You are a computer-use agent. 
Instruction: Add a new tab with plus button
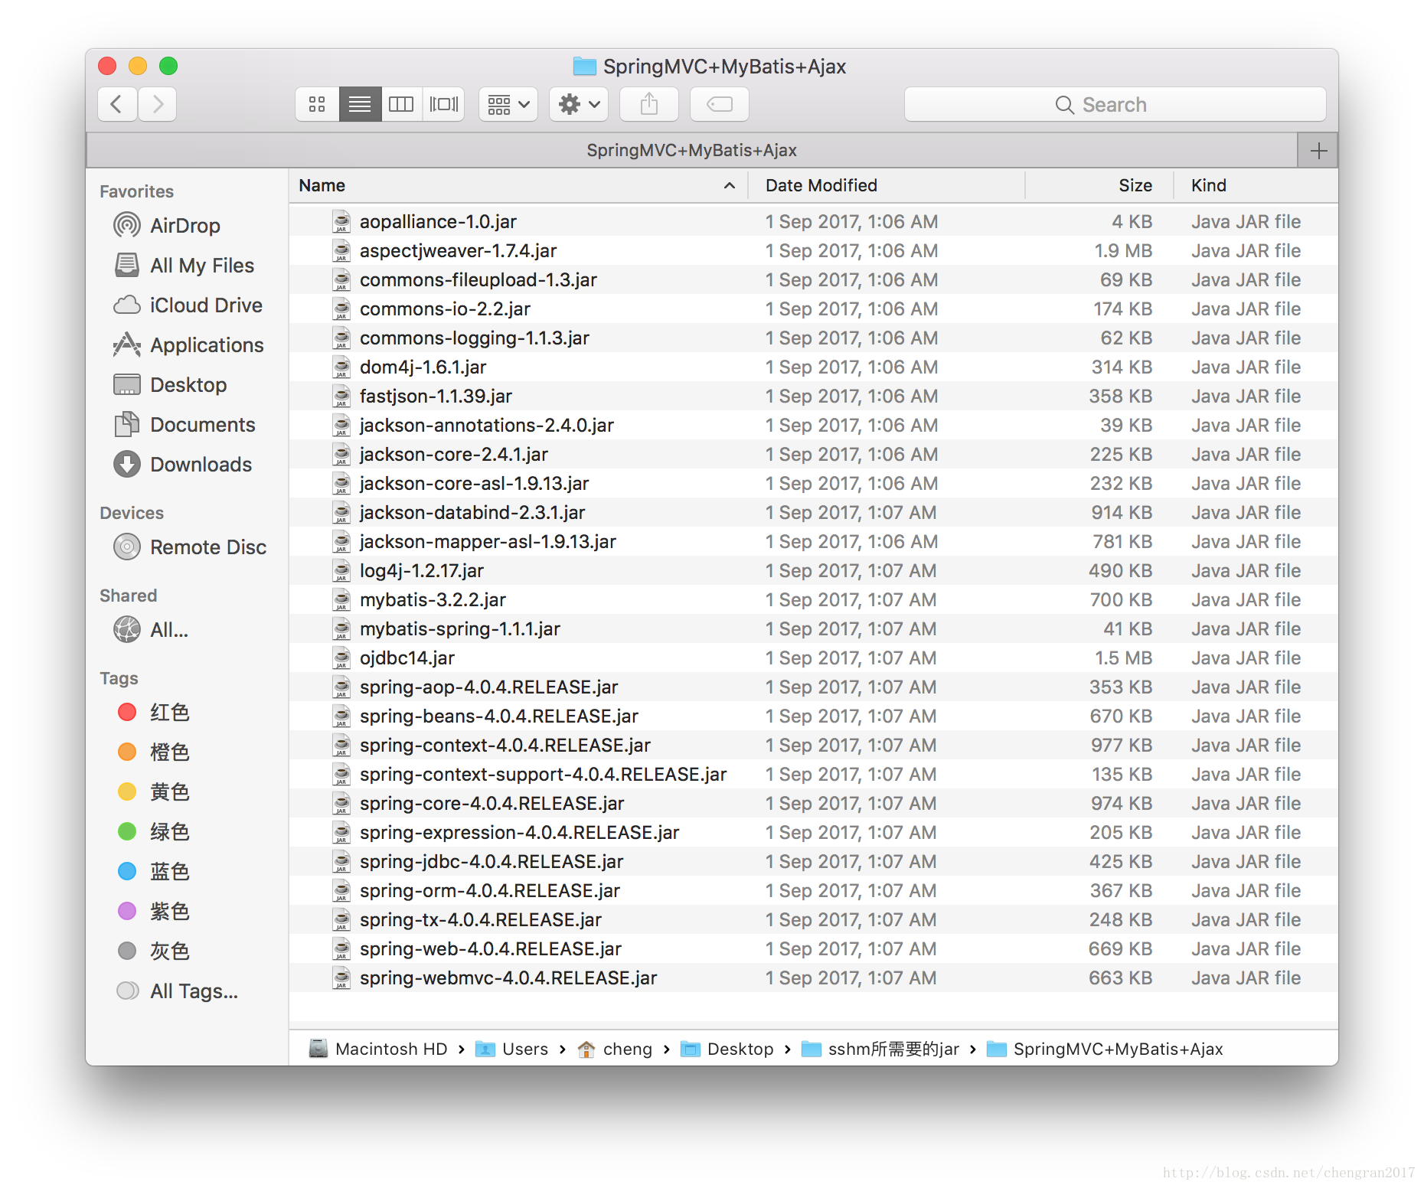pyautogui.click(x=1318, y=150)
